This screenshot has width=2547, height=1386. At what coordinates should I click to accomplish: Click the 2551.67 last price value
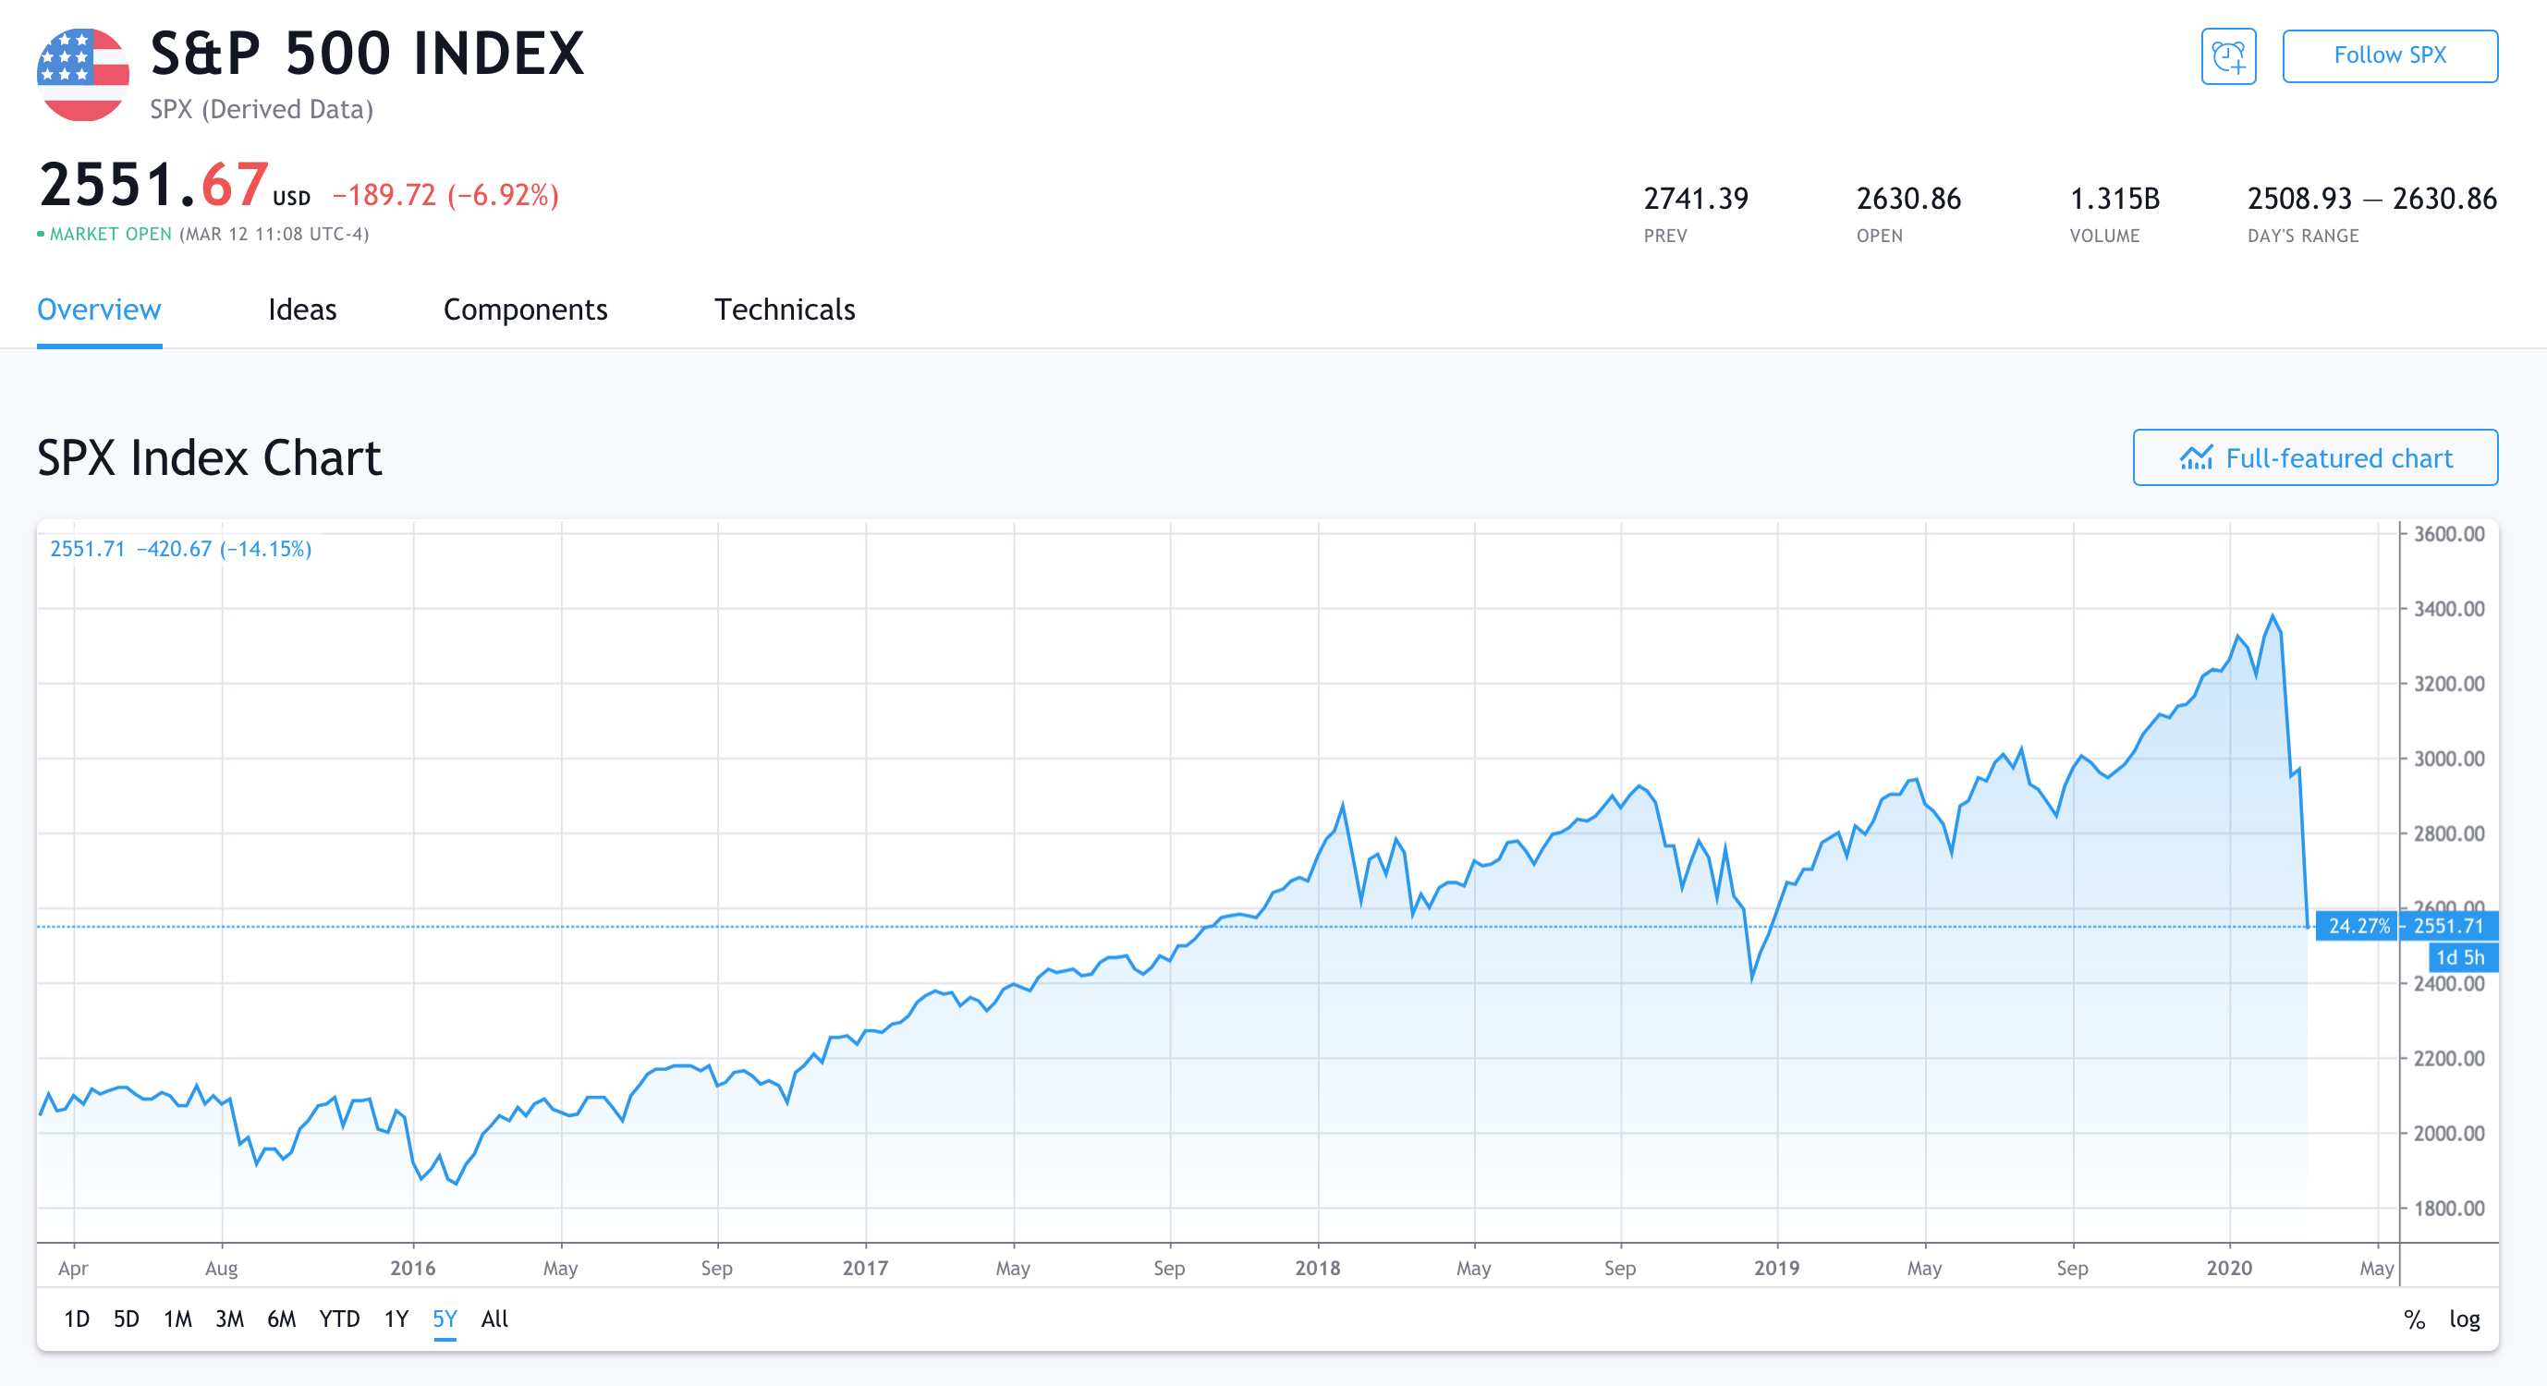(x=154, y=185)
